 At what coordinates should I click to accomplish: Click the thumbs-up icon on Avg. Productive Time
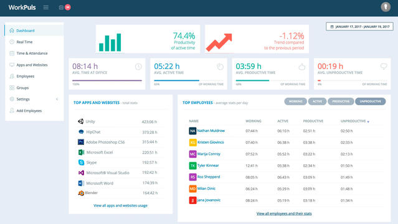[x=302, y=67]
